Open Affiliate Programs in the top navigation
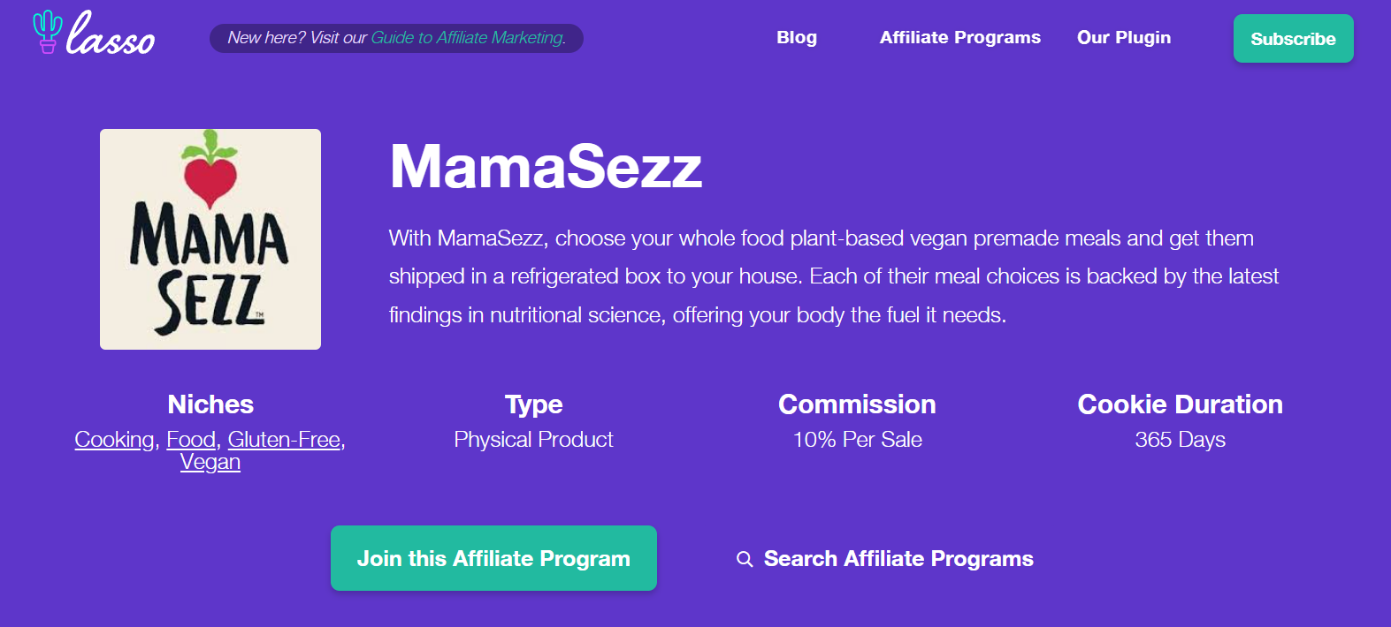Screen dimensions: 1391x627 tap(959, 38)
